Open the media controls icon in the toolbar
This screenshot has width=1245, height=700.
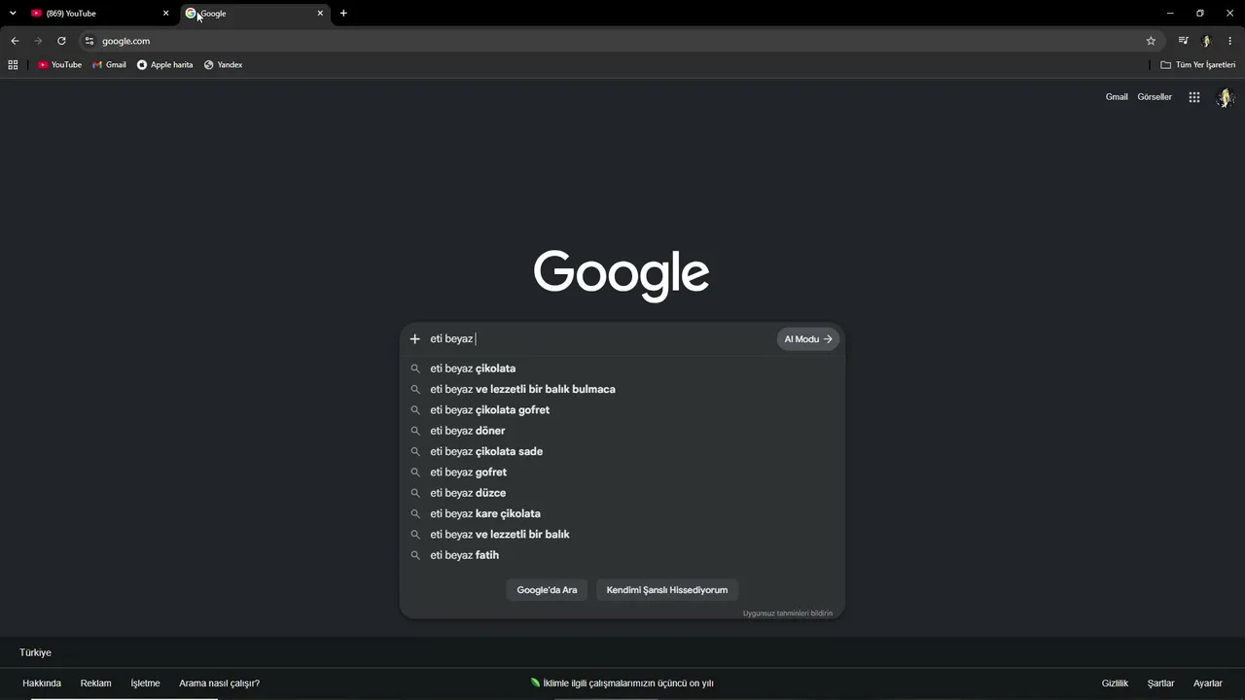pos(1183,41)
